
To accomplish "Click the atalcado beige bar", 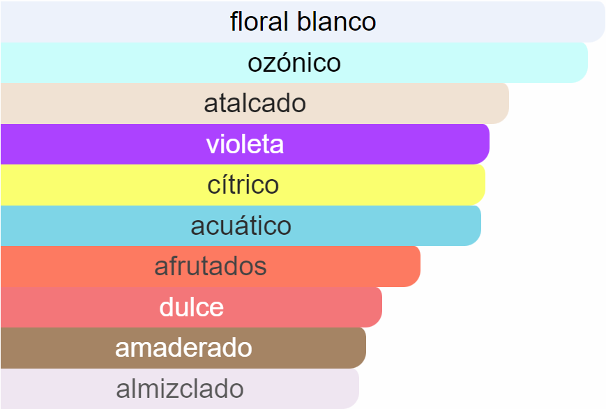I will (255, 104).
